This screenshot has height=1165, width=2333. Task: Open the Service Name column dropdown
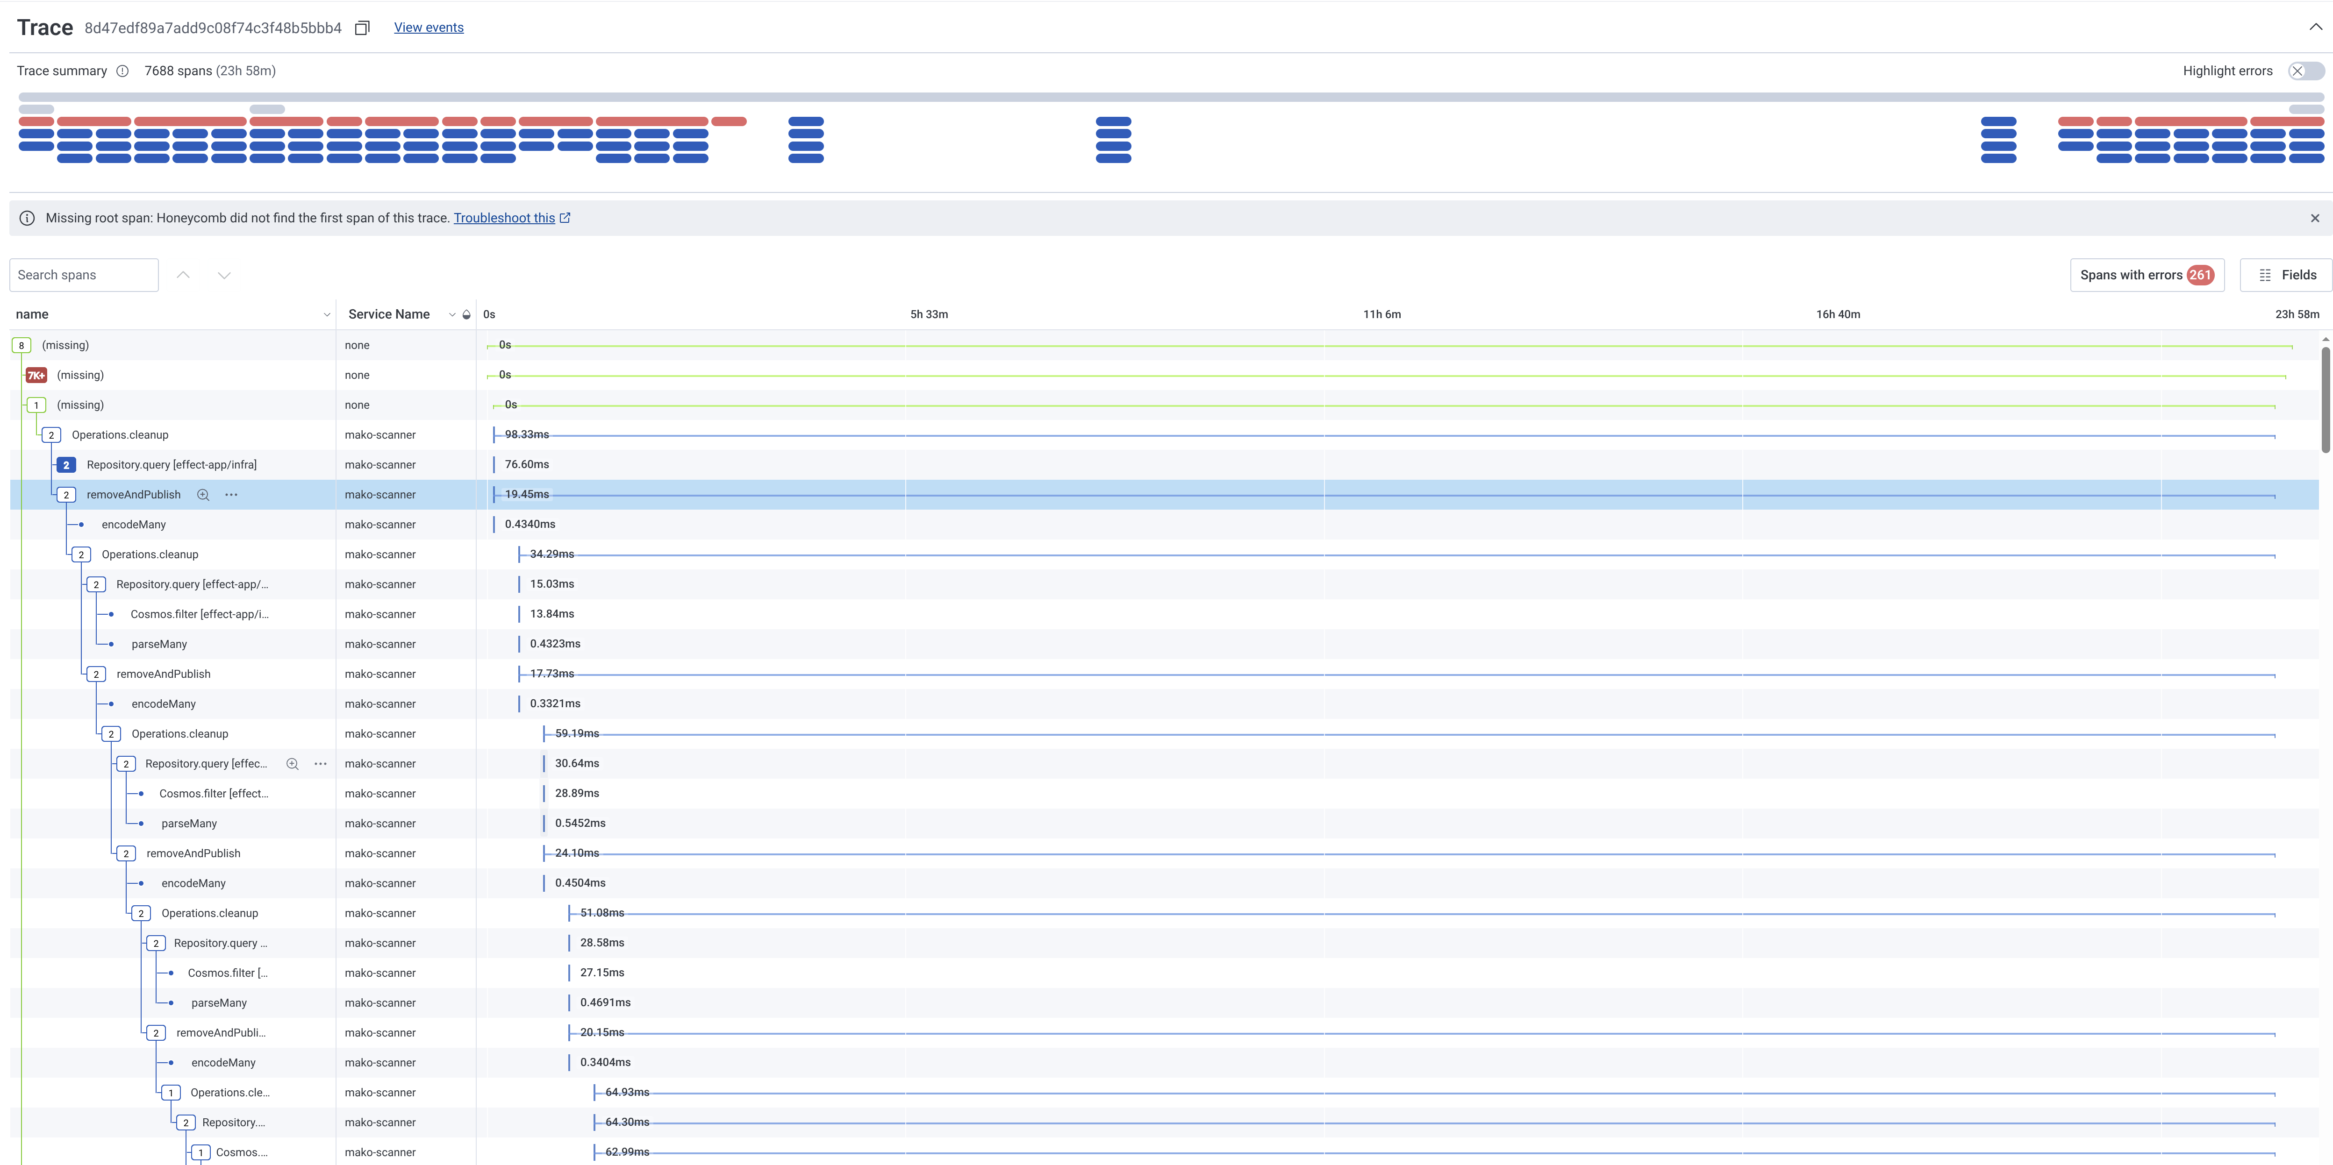coord(452,314)
